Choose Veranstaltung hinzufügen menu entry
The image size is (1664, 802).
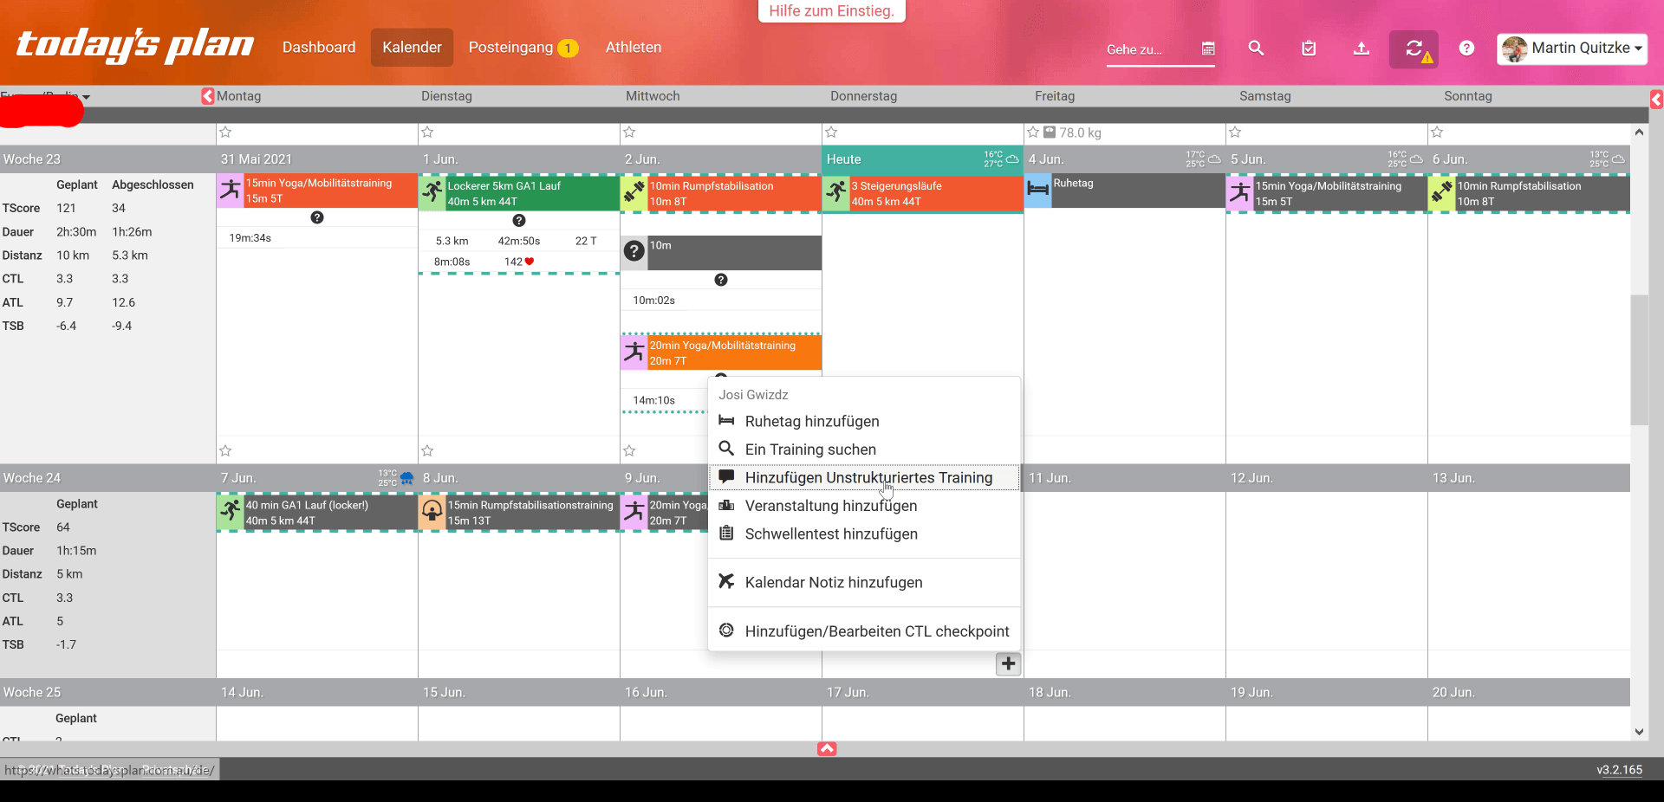coord(864,506)
